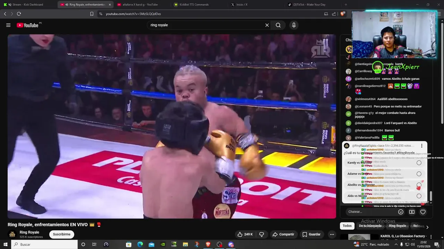This screenshot has width=444, height=249.
Task: Run search with magnifying glass button
Action: coord(278,25)
